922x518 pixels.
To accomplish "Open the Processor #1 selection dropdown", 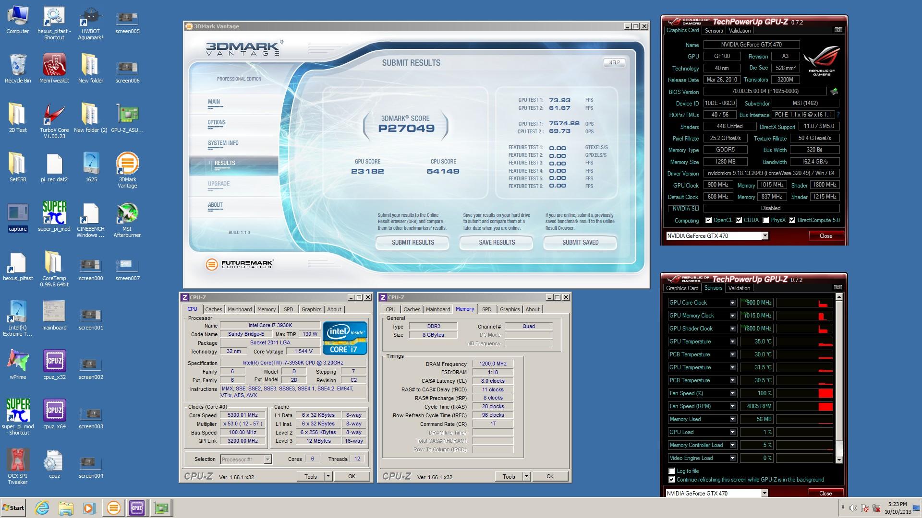I will (x=267, y=459).
